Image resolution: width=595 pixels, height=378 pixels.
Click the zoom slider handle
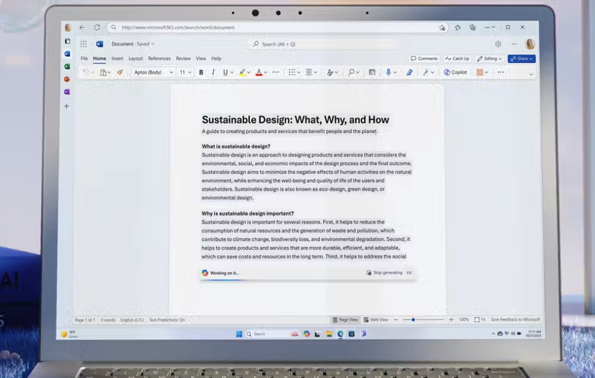[413, 320]
